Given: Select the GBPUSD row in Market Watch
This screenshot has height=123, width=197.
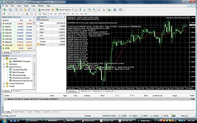Looking at the screenshot, I should [x=17, y=30].
